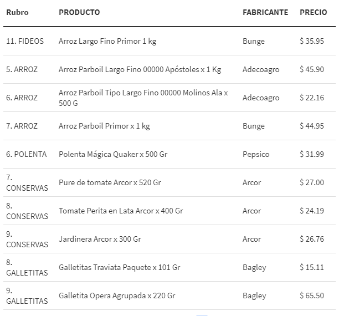This screenshot has width=349, height=326.
Task: Select Jardinera Arcor x 300 Gr
Action: [100, 239]
